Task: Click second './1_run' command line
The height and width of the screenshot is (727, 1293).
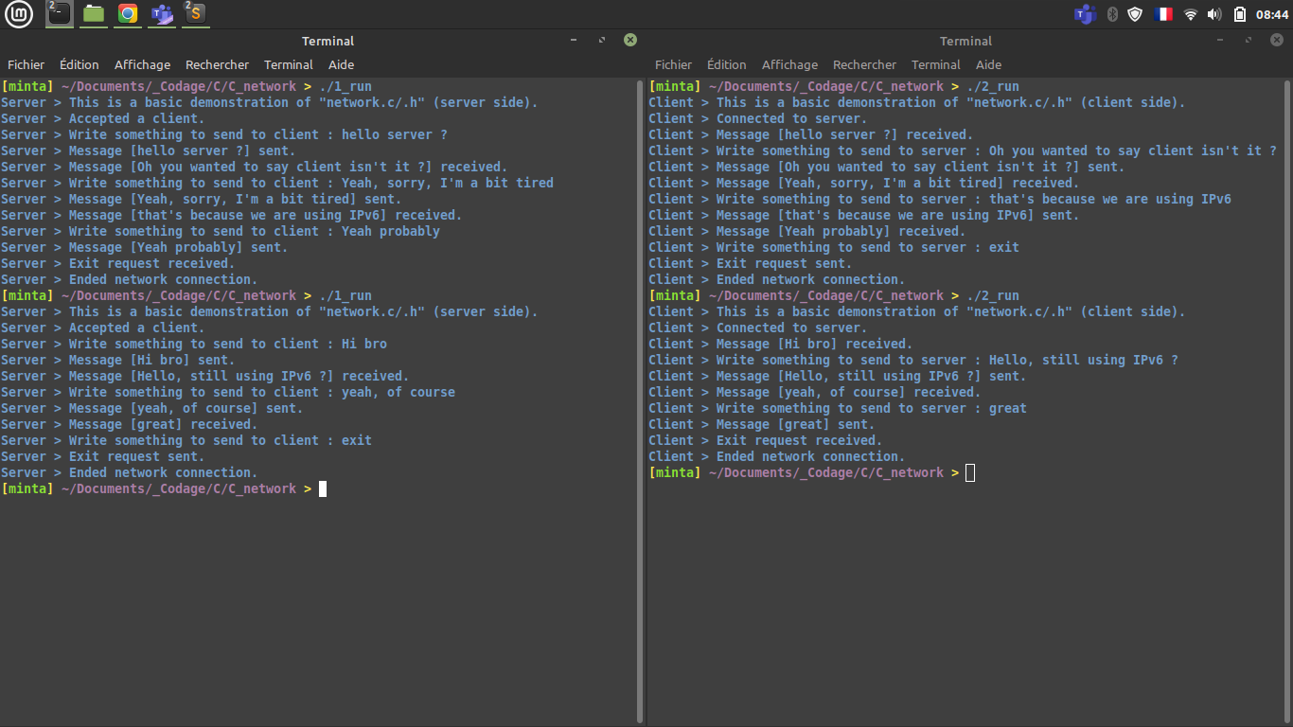Action: coord(186,295)
